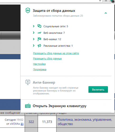Collapse the Защита от сбора данных section

click(x=106, y=13)
